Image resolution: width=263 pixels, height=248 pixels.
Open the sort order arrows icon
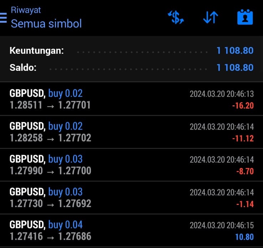(211, 18)
